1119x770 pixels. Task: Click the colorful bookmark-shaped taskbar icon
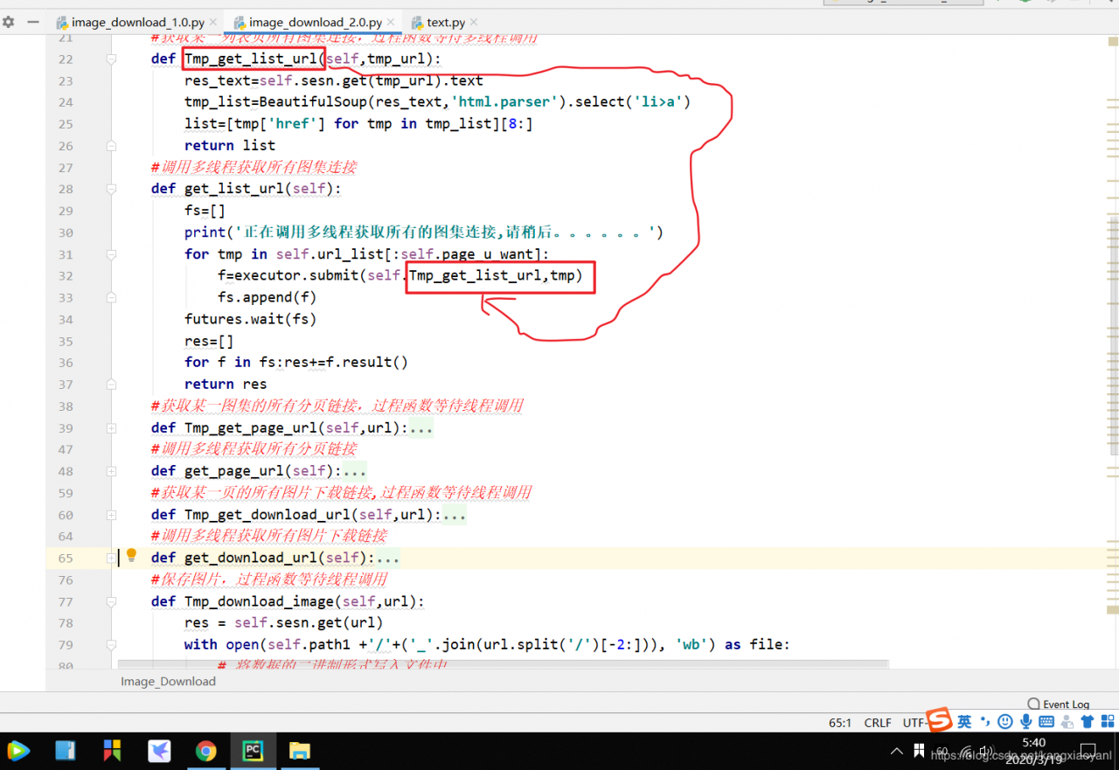click(113, 751)
